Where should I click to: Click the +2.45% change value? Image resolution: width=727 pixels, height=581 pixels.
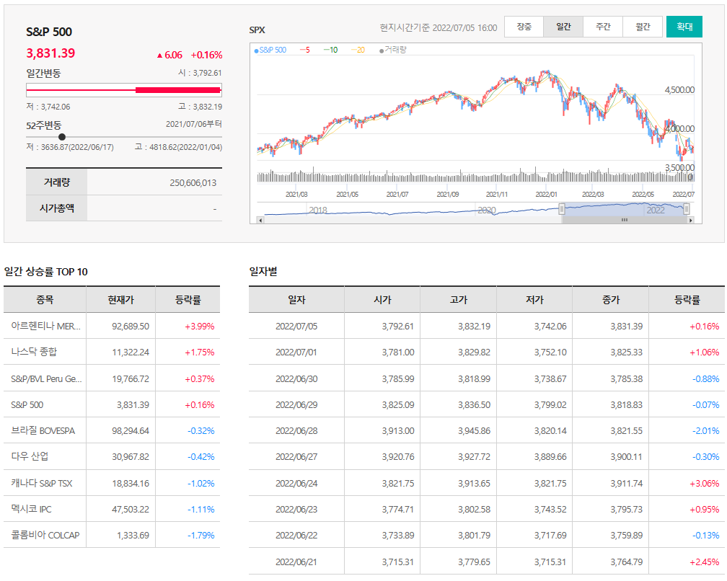(x=704, y=562)
